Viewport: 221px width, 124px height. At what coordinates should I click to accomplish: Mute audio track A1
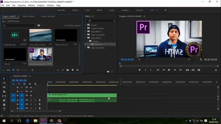pyautogui.click(x=31, y=100)
